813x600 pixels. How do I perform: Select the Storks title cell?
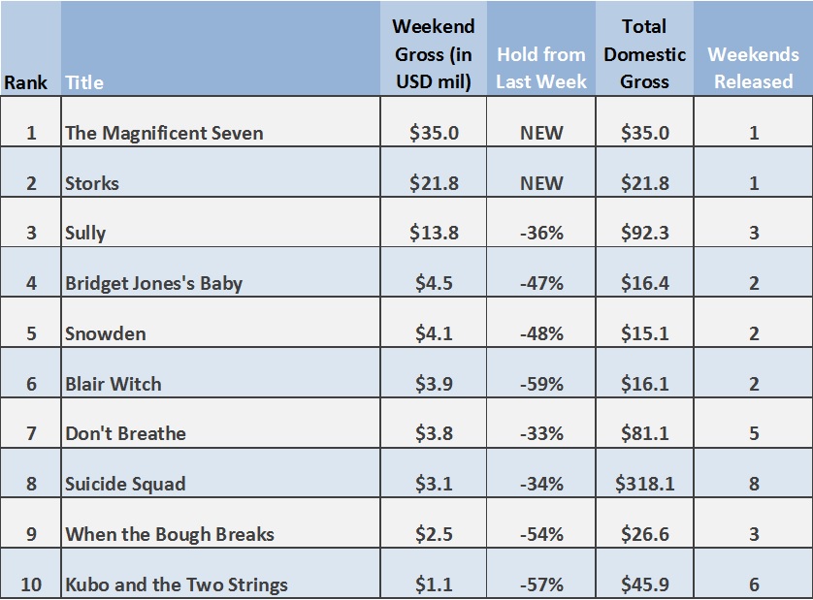pos(92,183)
